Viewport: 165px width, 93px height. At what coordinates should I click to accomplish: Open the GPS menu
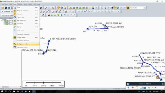35,4
